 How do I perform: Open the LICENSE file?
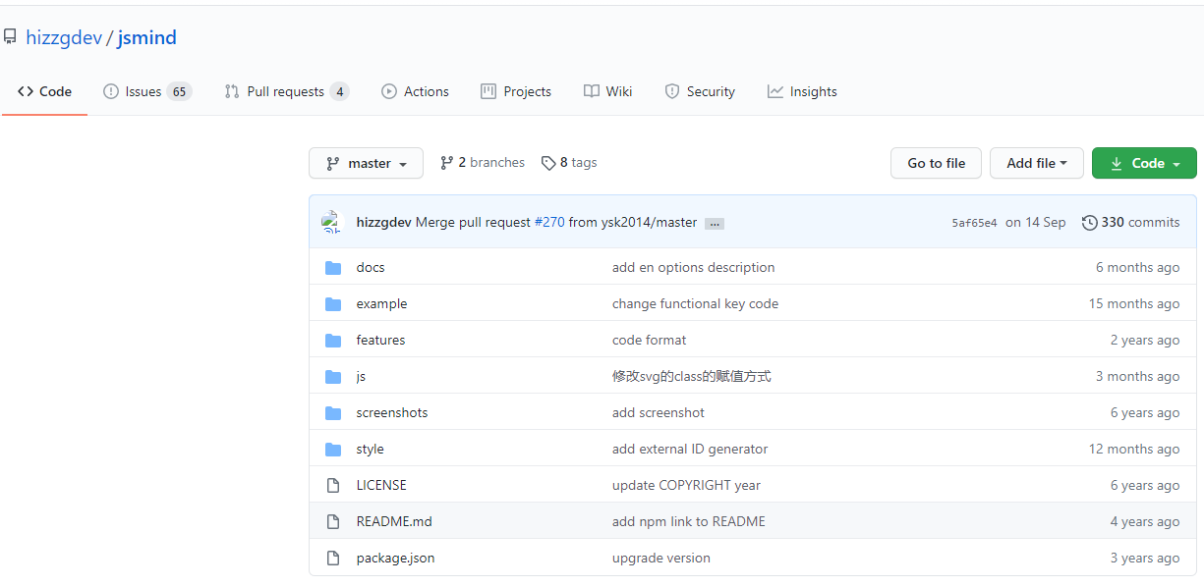pos(381,485)
